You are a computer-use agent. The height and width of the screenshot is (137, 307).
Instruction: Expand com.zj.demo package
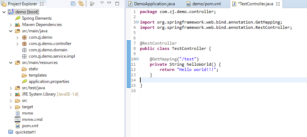[x=17, y=38]
